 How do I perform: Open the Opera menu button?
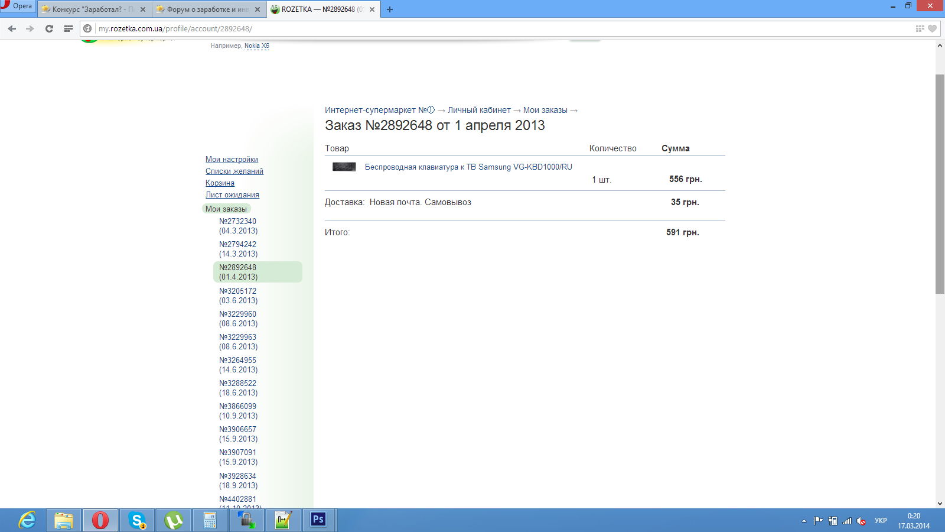pyautogui.click(x=18, y=7)
